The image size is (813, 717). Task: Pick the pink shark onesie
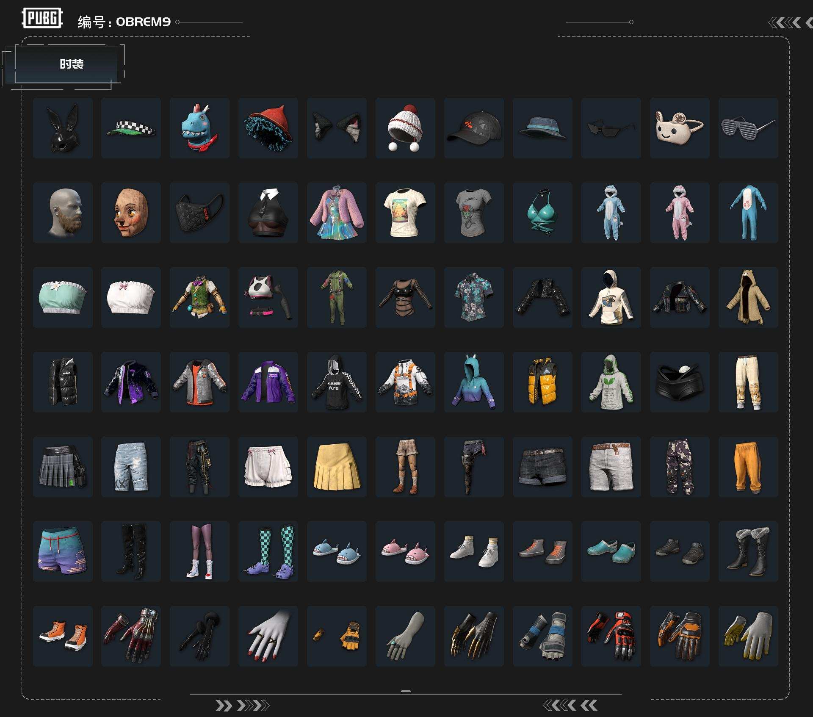pos(680,213)
